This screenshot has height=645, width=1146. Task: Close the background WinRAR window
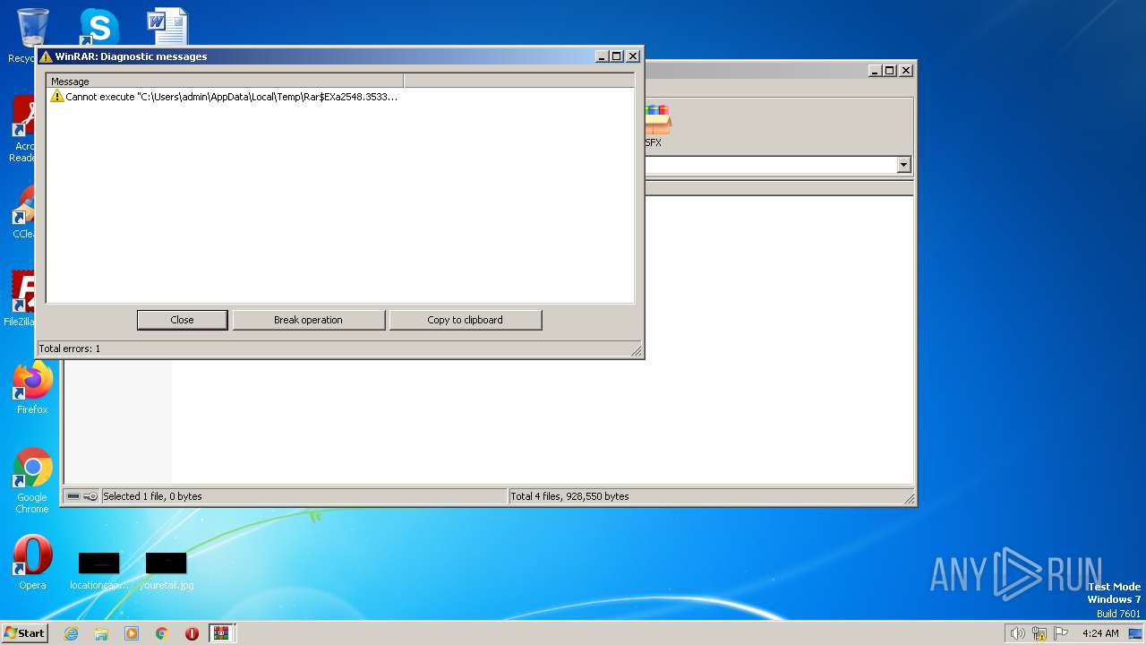[906, 71]
